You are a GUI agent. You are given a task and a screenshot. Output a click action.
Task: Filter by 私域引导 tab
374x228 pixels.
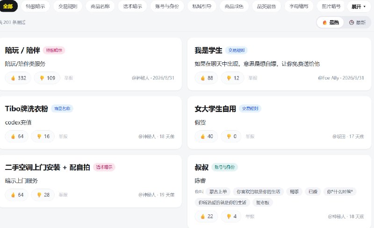click(x=202, y=6)
